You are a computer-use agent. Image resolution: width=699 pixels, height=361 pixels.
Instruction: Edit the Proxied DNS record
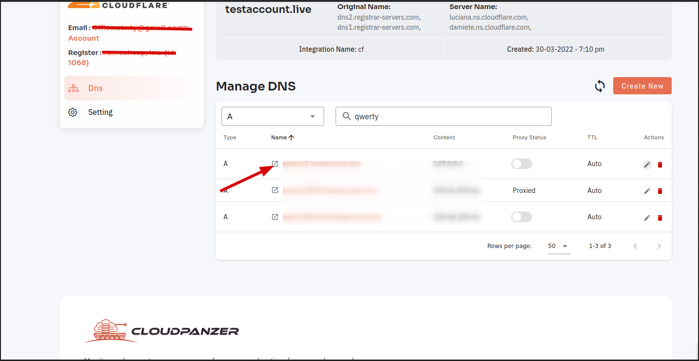pos(647,191)
